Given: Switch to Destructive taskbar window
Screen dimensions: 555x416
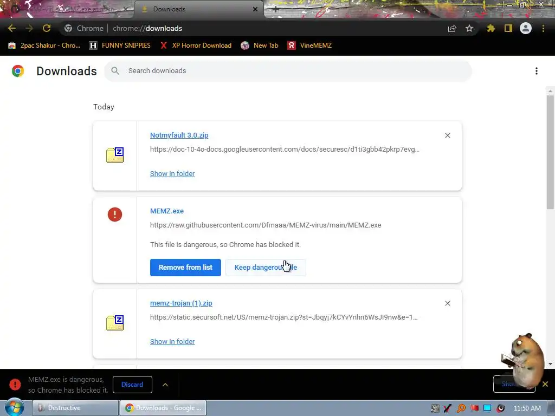Looking at the screenshot, I should tap(75, 408).
